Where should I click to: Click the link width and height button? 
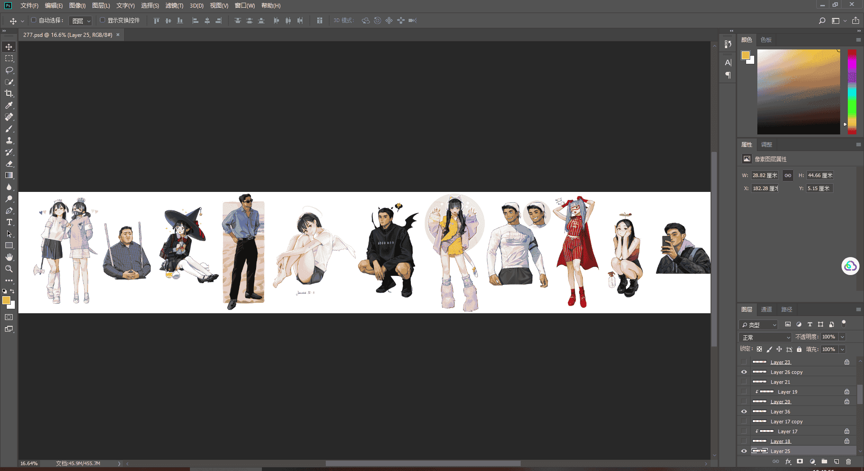[x=787, y=175]
